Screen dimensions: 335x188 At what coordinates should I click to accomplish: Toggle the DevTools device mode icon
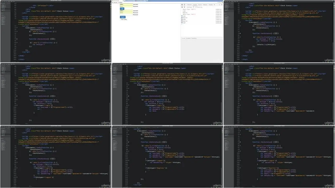click(184, 5)
